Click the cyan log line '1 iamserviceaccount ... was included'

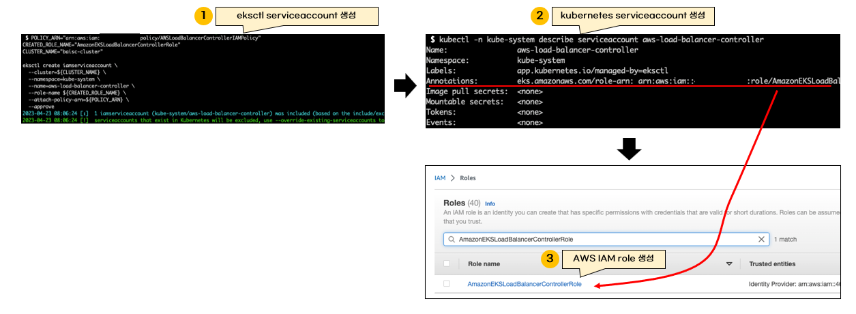point(203,113)
